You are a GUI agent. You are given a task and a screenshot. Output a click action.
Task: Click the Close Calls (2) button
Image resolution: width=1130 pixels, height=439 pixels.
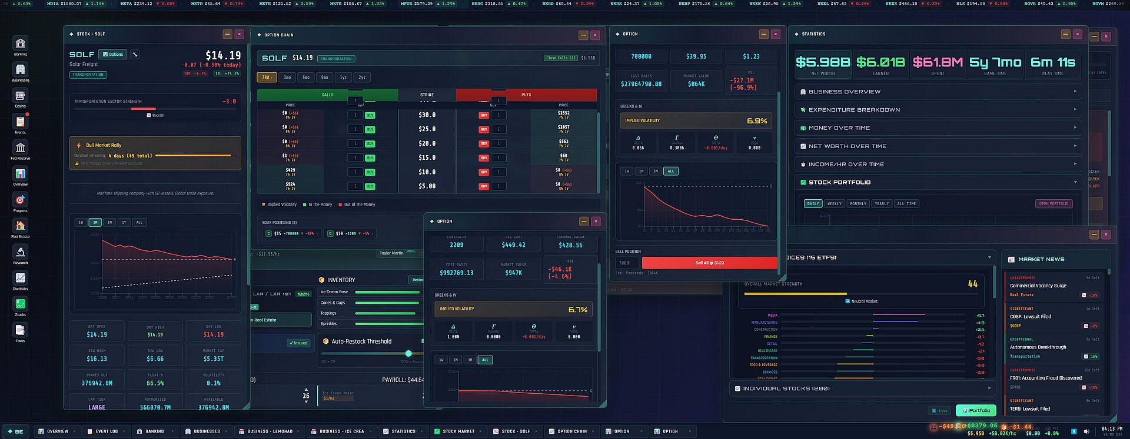(x=560, y=58)
